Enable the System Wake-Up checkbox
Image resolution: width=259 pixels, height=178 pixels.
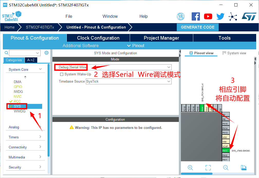click(62, 74)
